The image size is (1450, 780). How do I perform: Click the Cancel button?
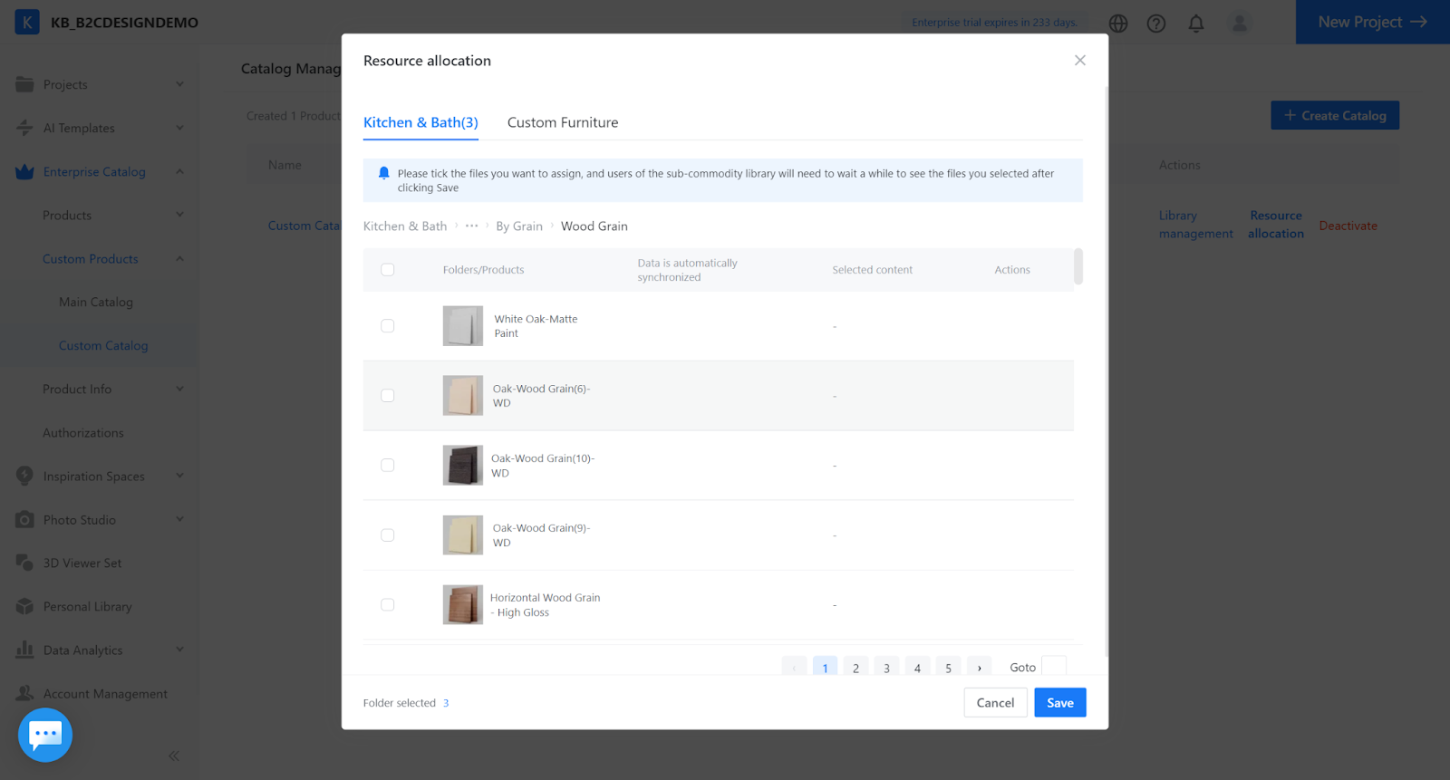click(995, 703)
